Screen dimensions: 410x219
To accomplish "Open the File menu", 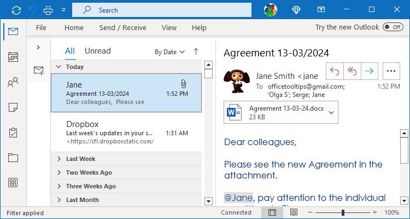I will pos(41,27).
